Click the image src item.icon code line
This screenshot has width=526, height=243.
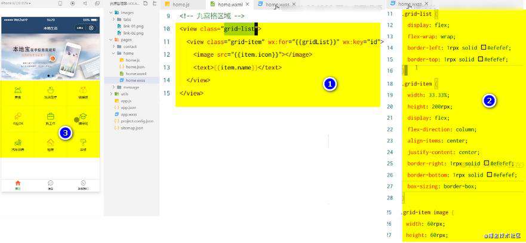(x=253, y=55)
